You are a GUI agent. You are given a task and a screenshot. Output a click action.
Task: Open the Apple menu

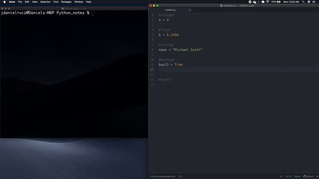[x=4, y=2]
